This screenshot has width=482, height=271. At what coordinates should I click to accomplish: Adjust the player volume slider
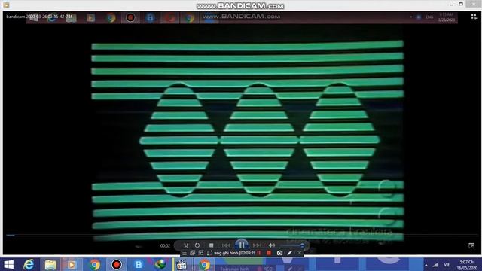click(291, 245)
